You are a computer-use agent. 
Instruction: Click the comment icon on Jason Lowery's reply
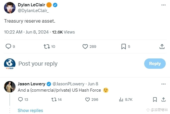pos(20,99)
